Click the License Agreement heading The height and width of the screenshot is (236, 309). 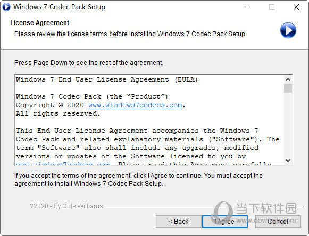39,23
